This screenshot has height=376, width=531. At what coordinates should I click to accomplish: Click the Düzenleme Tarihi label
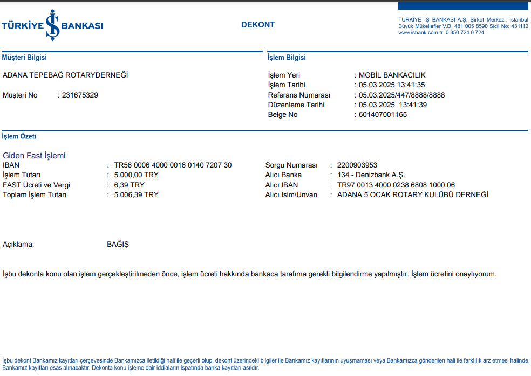[x=296, y=105]
